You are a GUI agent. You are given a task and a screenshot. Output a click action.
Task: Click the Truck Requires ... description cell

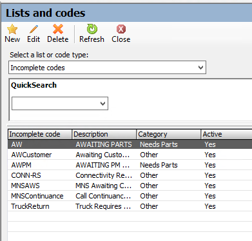(103, 206)
